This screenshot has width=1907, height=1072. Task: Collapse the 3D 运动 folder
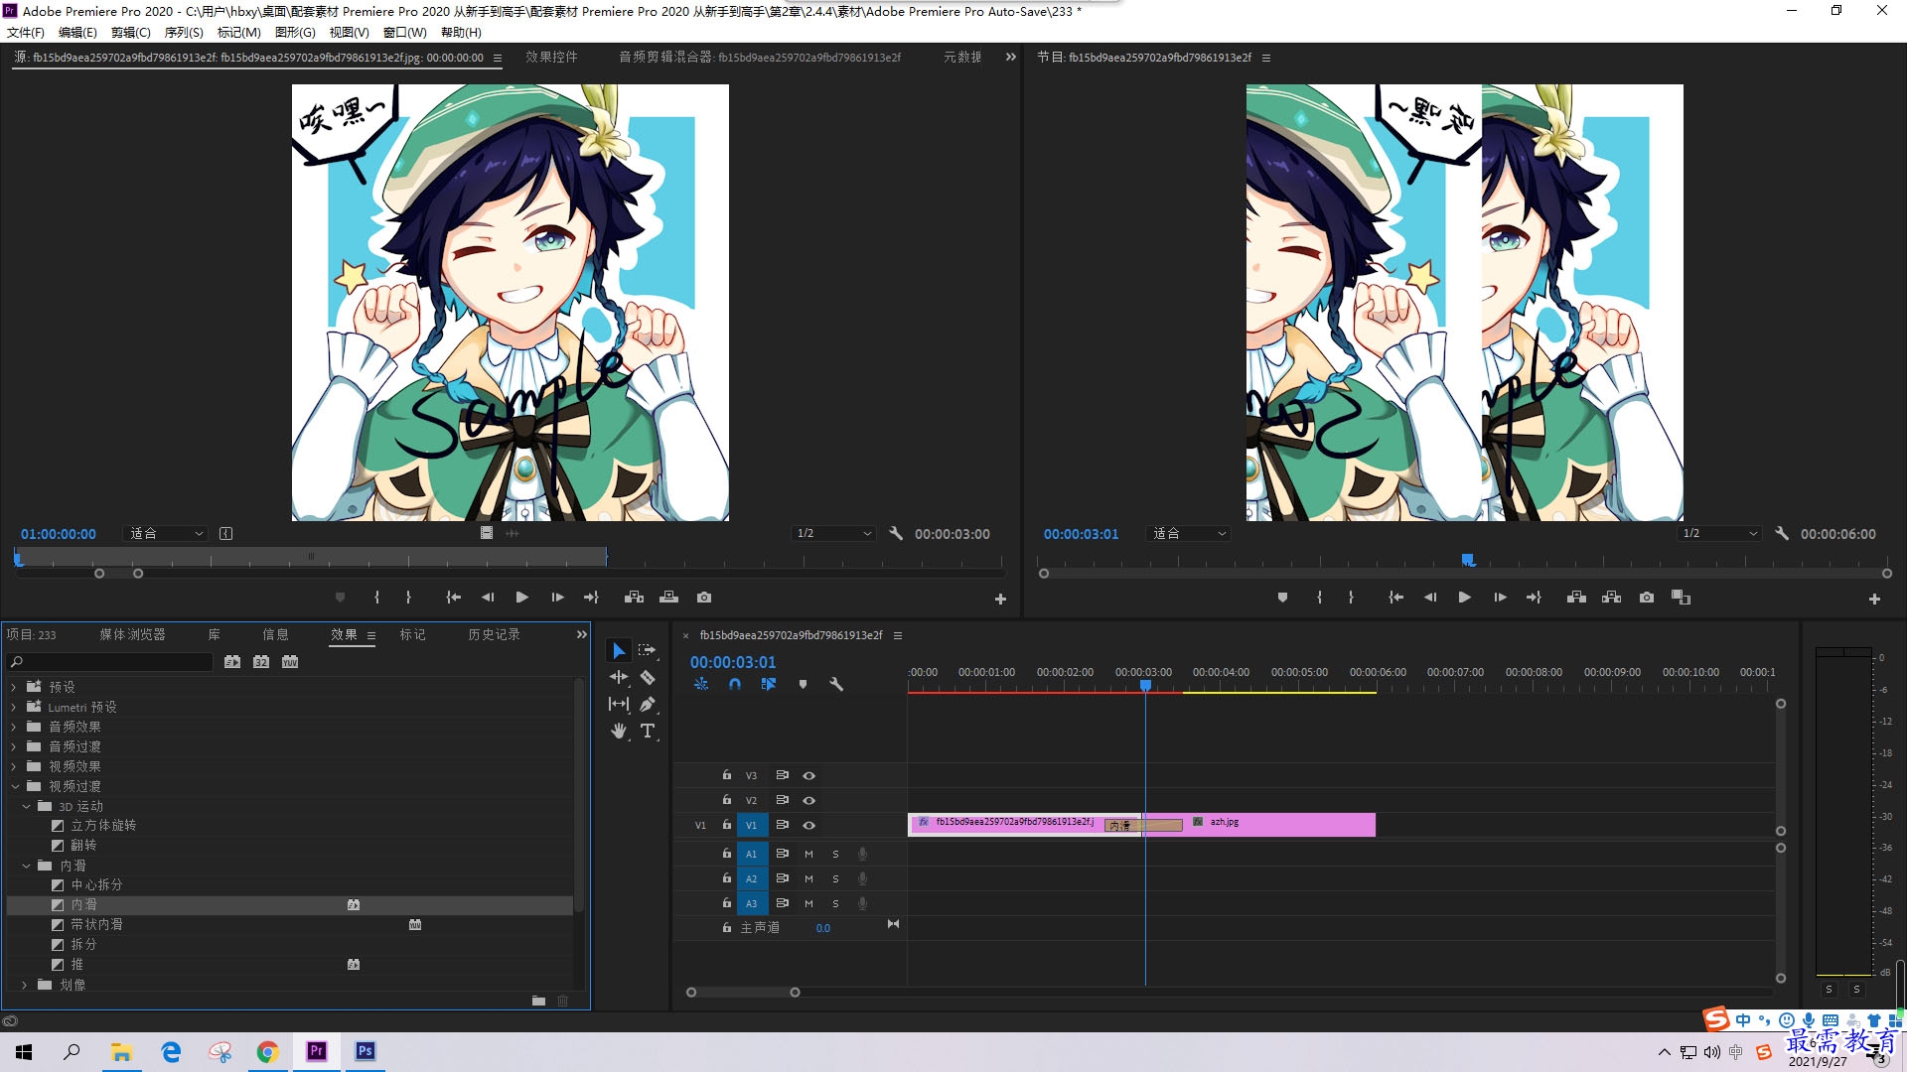coord(26,806)
